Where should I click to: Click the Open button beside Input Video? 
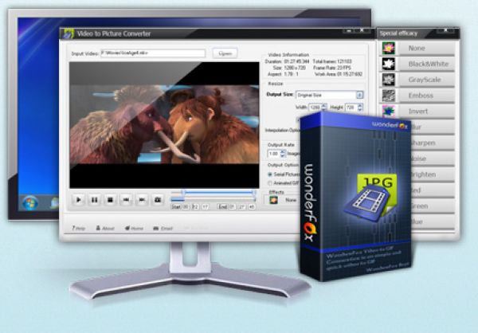[x=225, y=53]
